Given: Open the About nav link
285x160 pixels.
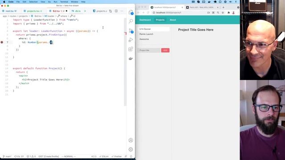Looking at the screenshot, I should (173, 20).
